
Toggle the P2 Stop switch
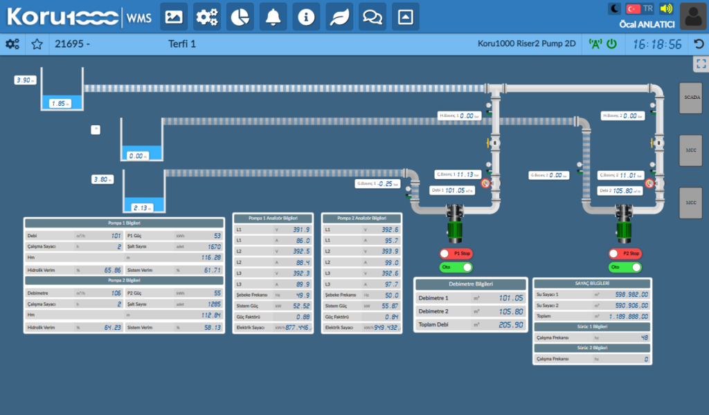[x=625, y=253]
